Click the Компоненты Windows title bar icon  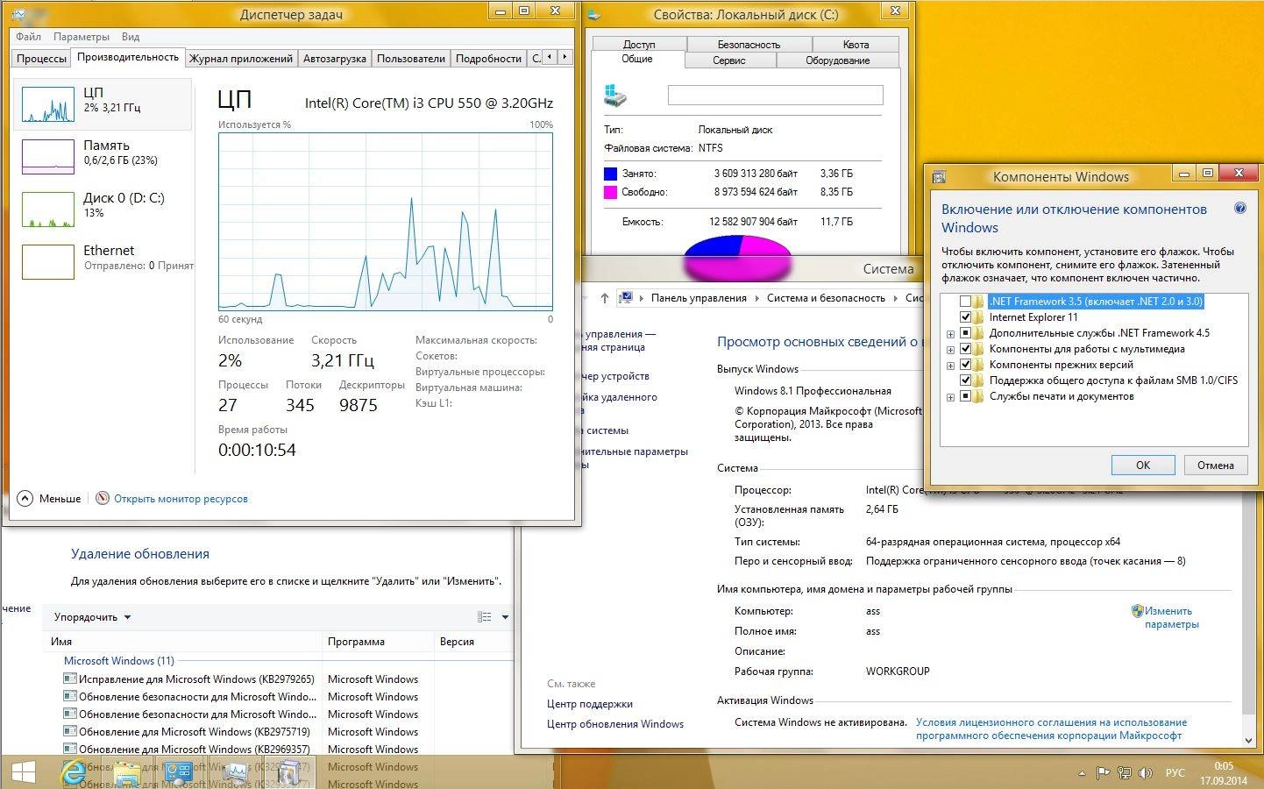point(940,176)
